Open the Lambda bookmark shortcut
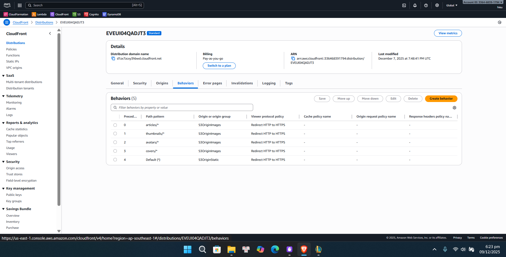The width and height of the screenshot is (506, 257). coord(39,14)
